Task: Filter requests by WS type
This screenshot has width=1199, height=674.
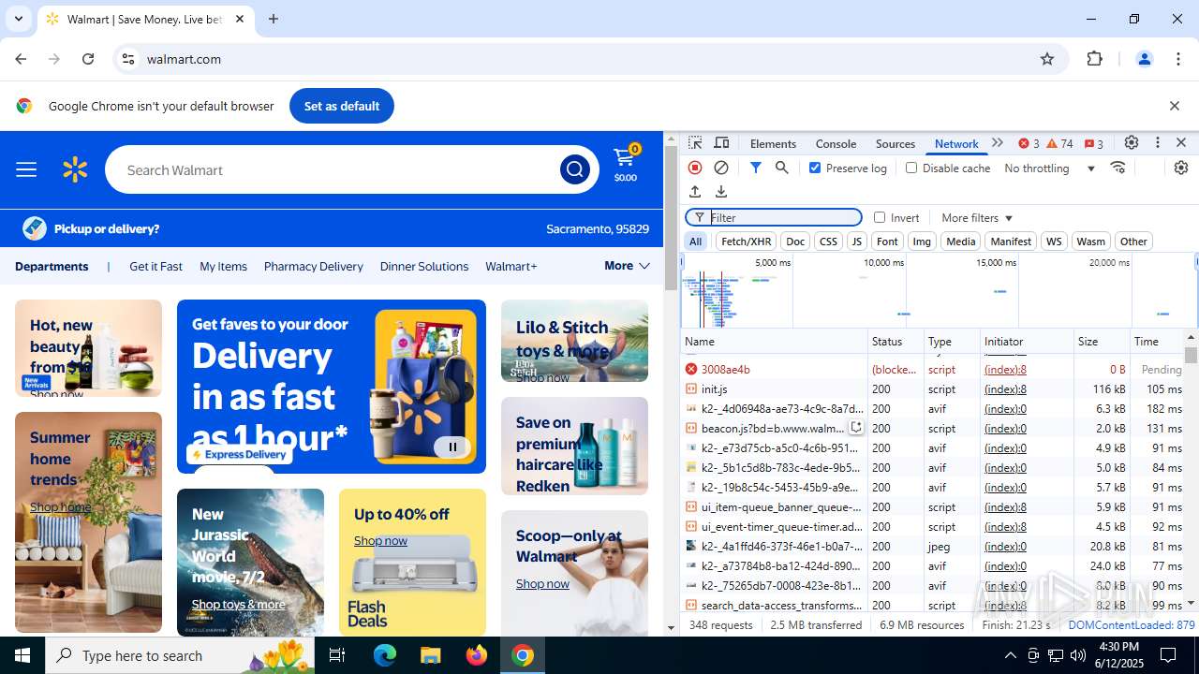Action: [x=1054, y=242]
